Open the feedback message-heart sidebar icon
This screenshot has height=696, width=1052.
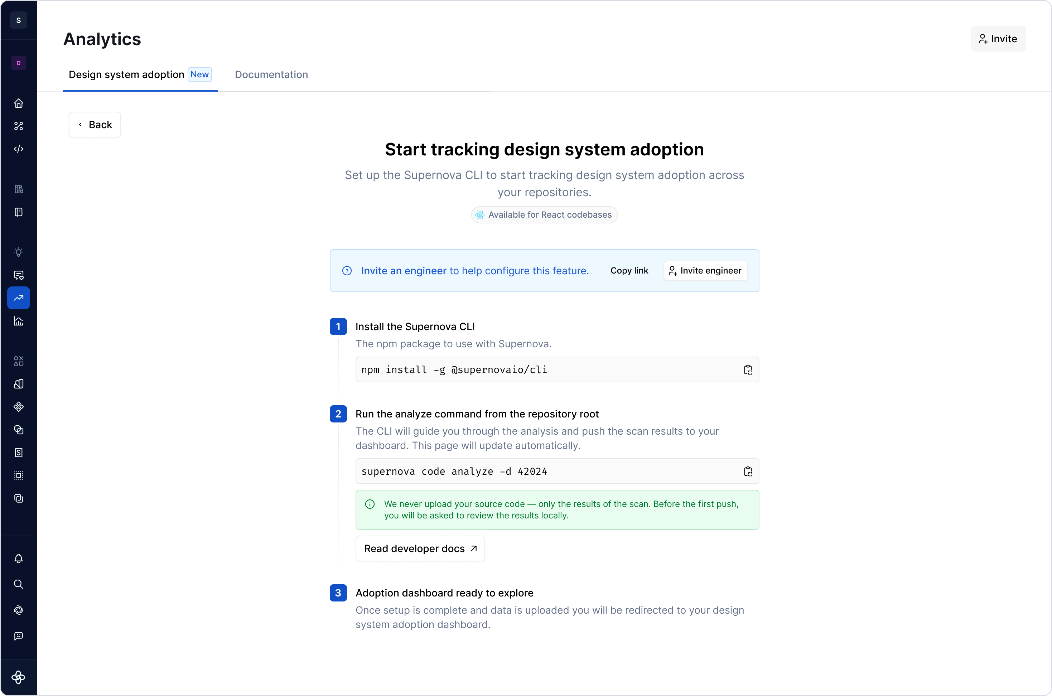tap(18, 275)
